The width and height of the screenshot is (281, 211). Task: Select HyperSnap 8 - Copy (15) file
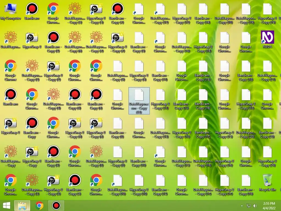point(224,128)
